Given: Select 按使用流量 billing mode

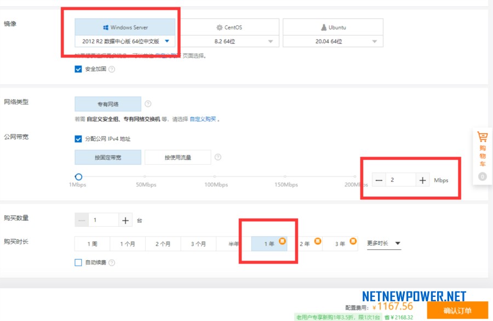Looking at the screenshot, I should (x=177, y=157).
